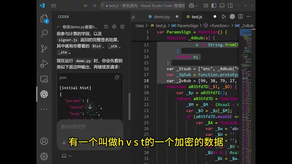Open Codex task history

coord(106,27)
